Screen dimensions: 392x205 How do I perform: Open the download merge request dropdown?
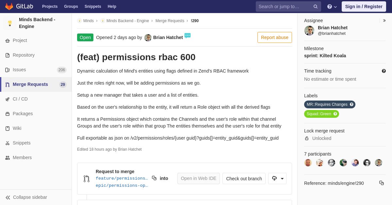pyautogui.click(x=277, y=178)
